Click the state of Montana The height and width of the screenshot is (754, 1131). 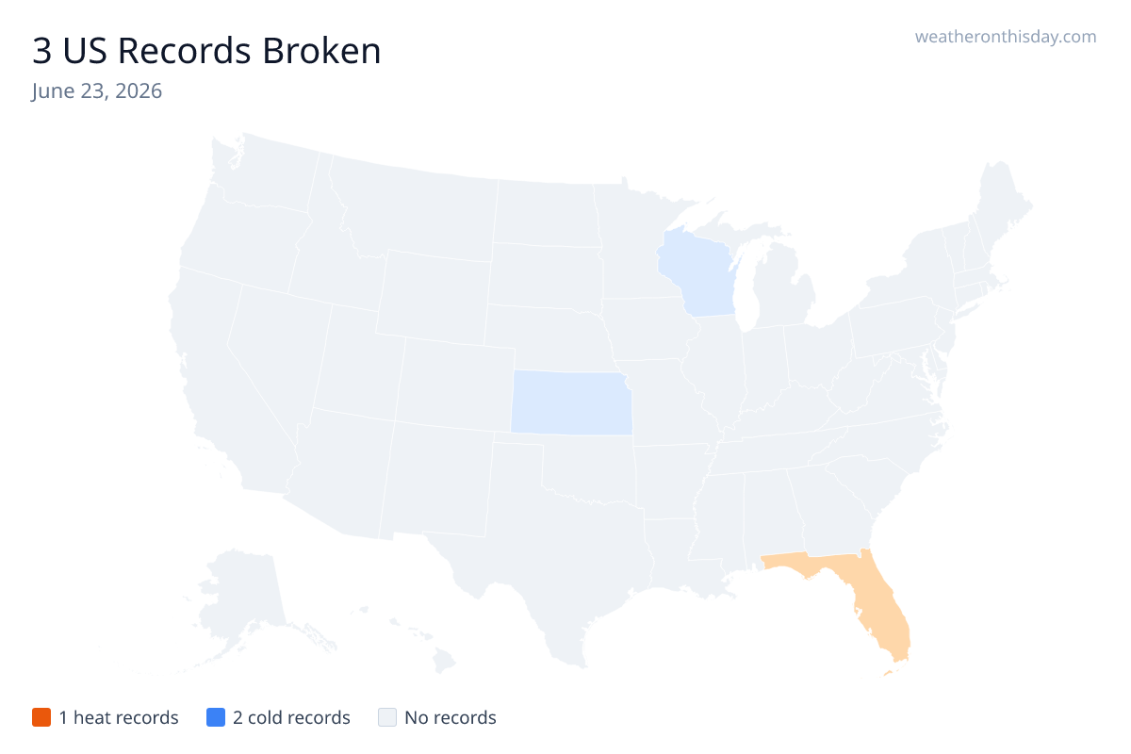[415, 212]
